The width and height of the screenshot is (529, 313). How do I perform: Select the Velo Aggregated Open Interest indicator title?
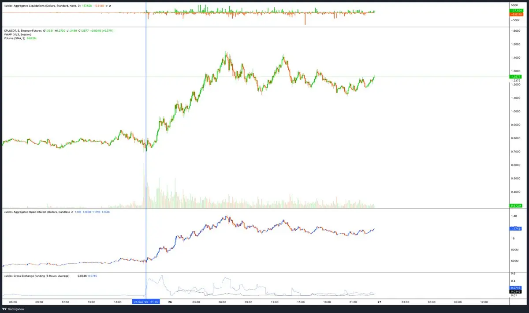coord(38,212)
